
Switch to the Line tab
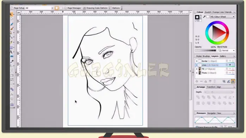pyautogui.click(x=222, y=12)
